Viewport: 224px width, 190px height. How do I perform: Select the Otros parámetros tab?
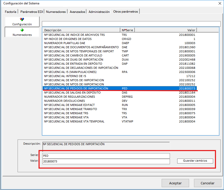[x=125, y=11]
